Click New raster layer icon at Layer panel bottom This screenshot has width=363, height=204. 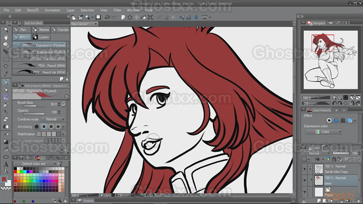(x=319, y=201)
